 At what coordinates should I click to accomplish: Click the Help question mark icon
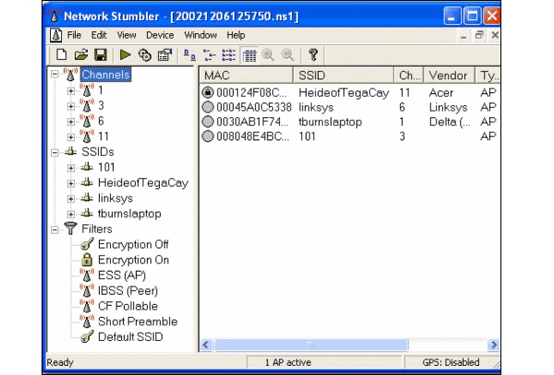click(313, 55)
